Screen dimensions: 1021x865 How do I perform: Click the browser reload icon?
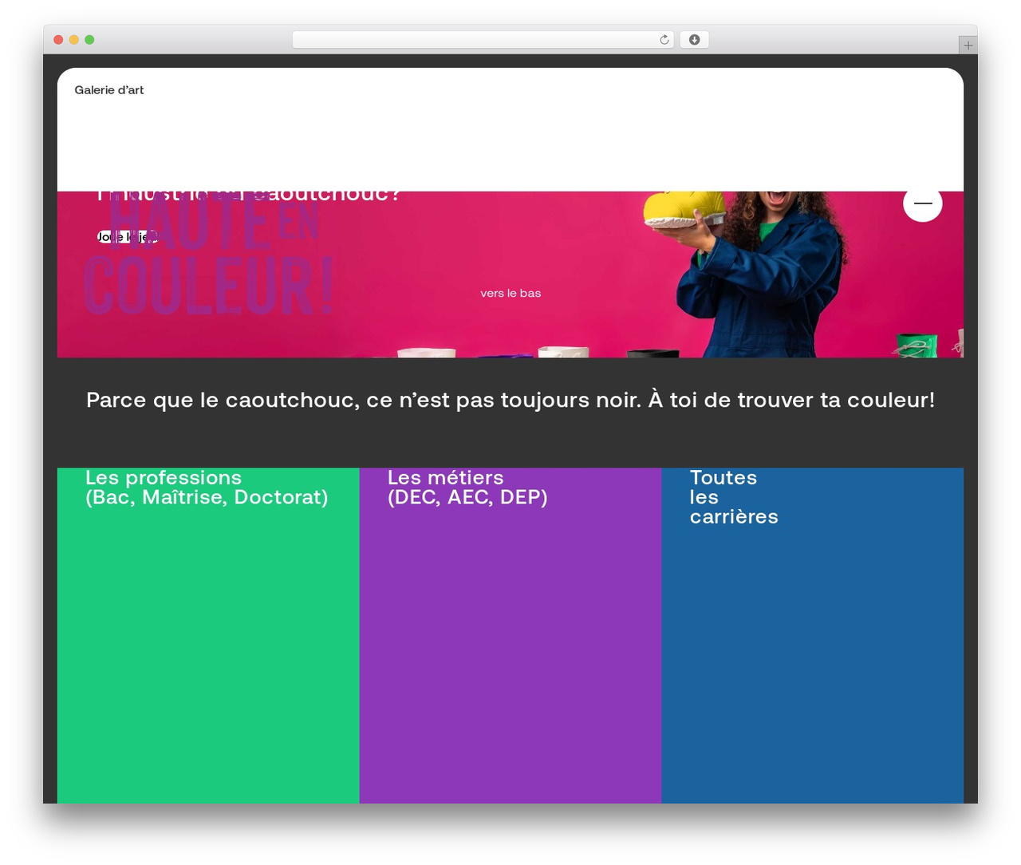(x=664, y=40)
